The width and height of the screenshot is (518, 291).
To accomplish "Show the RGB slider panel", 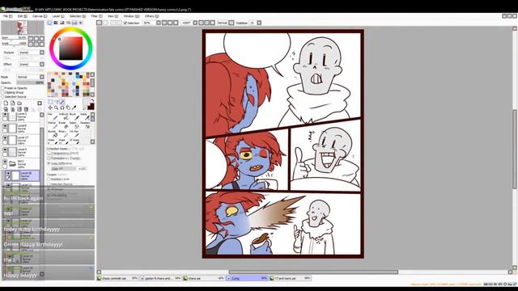I will 56,23.
